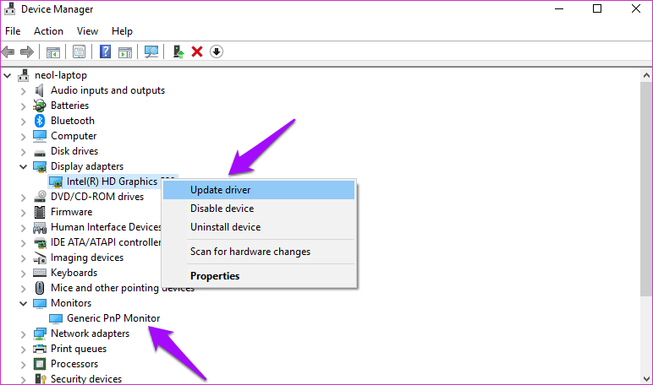653x385 pixels.
Task: Click the Network adapters icon
Action: pyautogui.click(x=40, y=333)
